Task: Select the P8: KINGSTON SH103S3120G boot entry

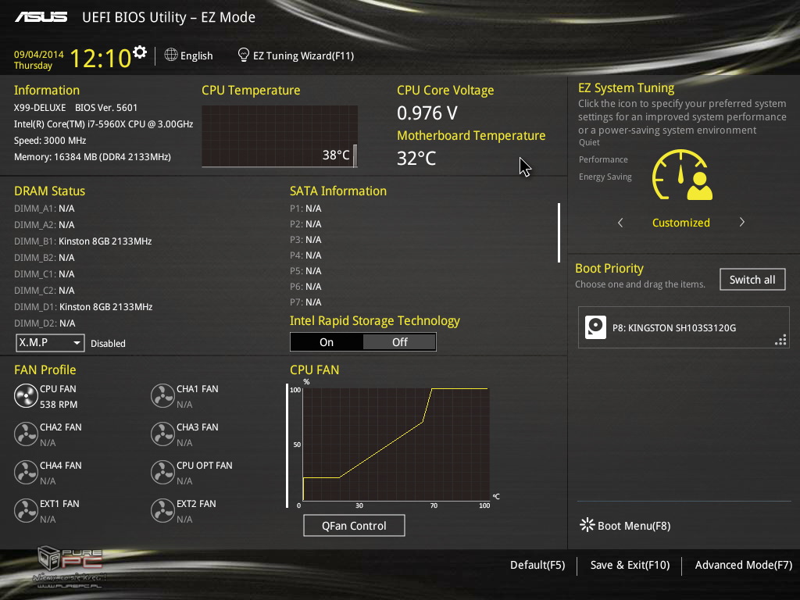Action: (684, 327)
